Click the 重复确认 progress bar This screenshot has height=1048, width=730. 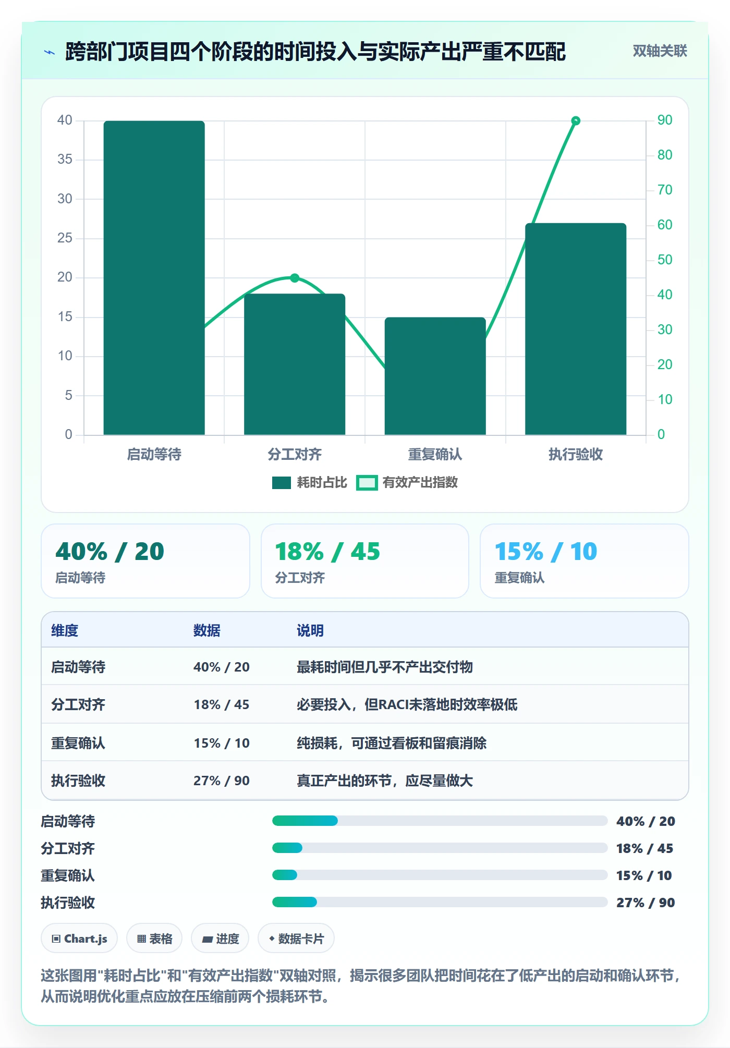pyautogui.click(x=440, y=875)
